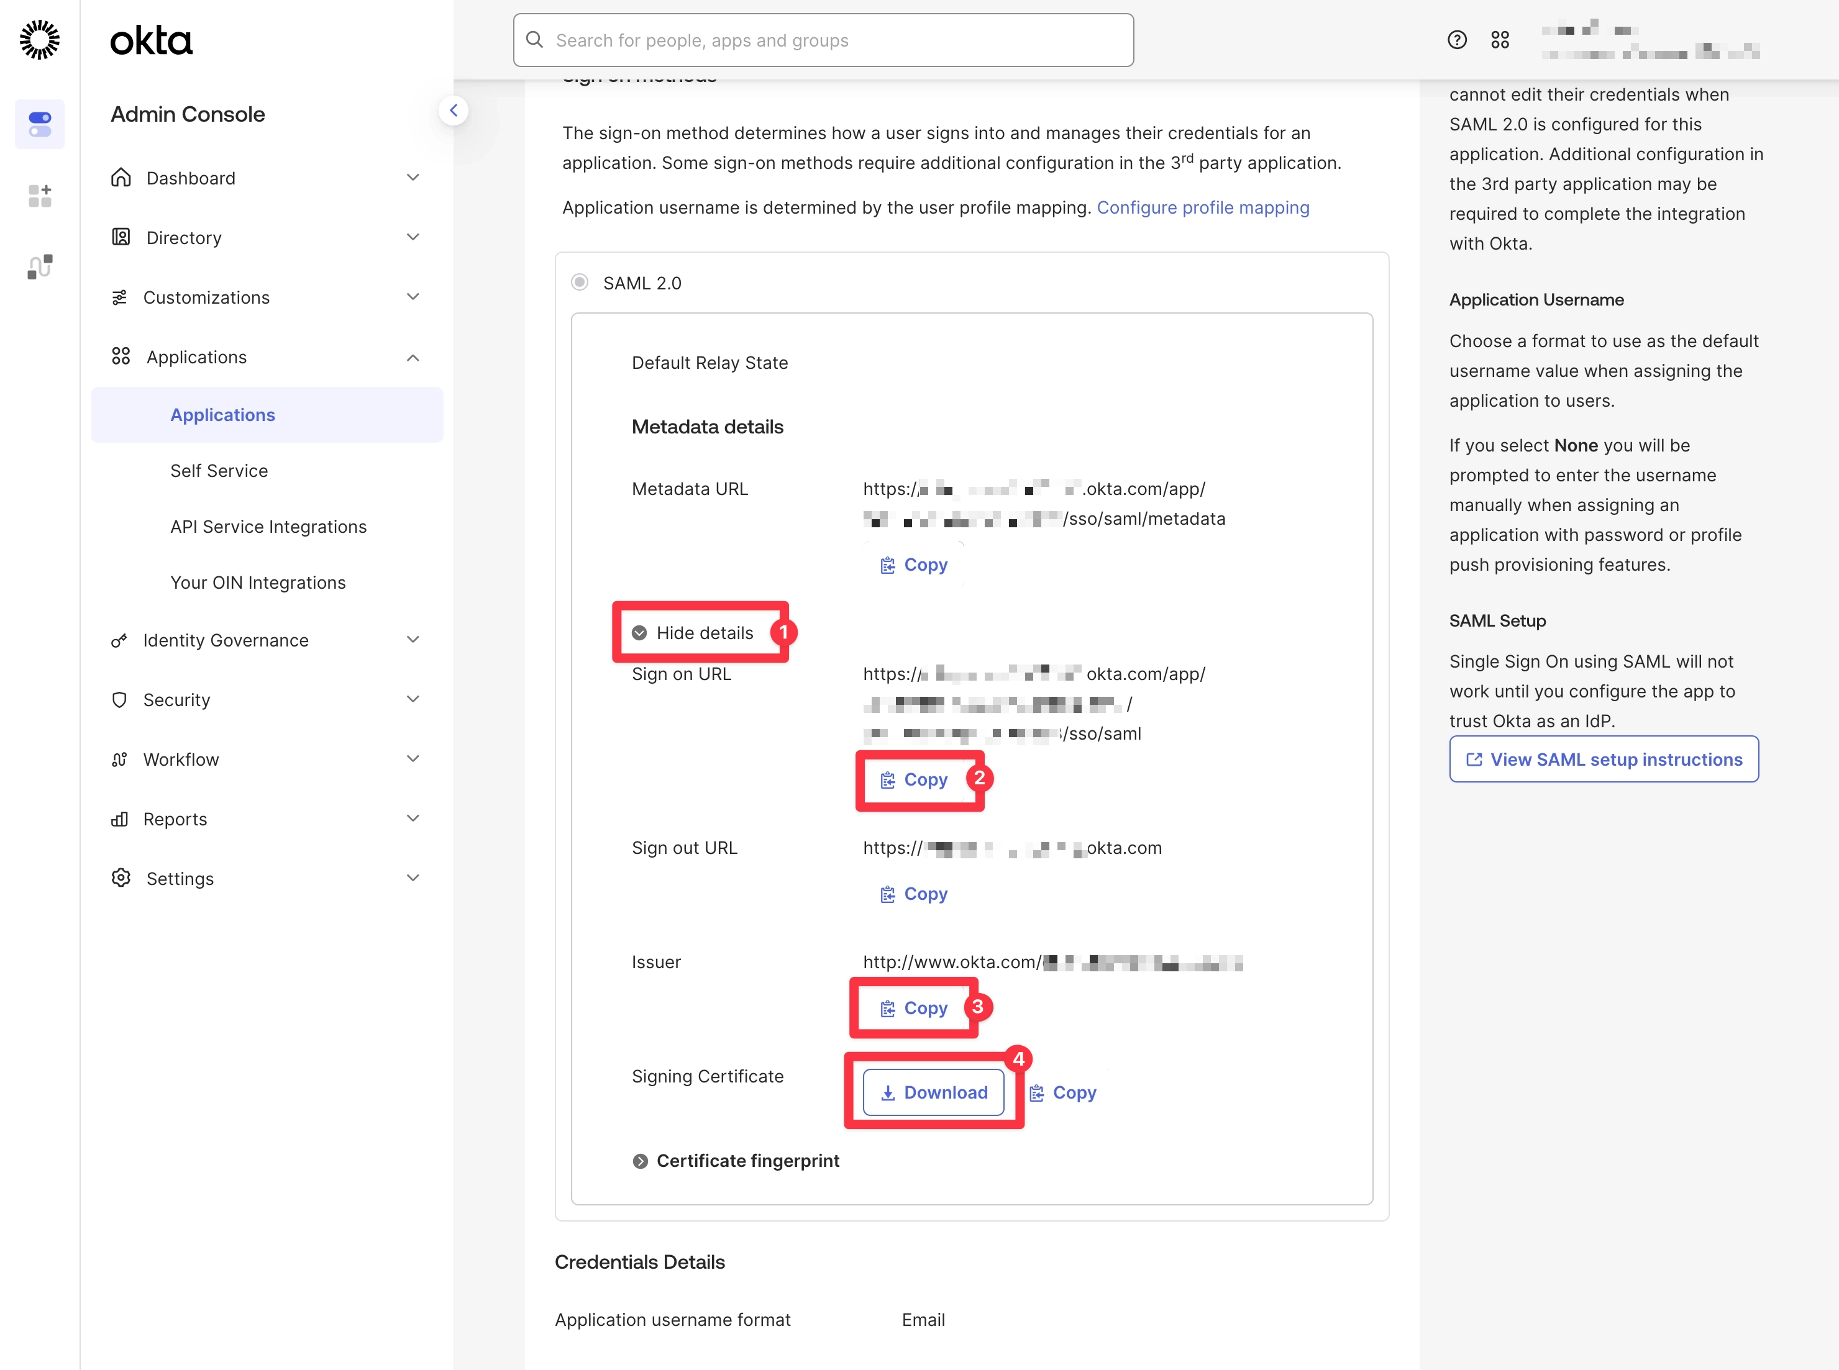
Task: Click Hide details toggle
Action: pos(693,633)
